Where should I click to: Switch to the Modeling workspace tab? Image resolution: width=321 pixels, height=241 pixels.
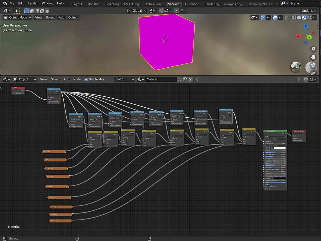[94, 4]
